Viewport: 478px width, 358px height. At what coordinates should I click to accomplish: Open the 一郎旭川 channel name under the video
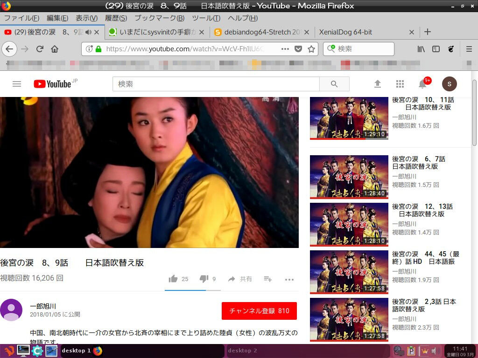[43, 306]
